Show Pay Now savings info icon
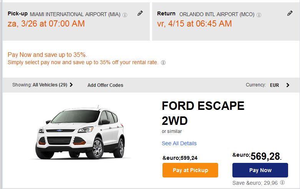Viewport: 300px width, 189px height. point(163,63)
